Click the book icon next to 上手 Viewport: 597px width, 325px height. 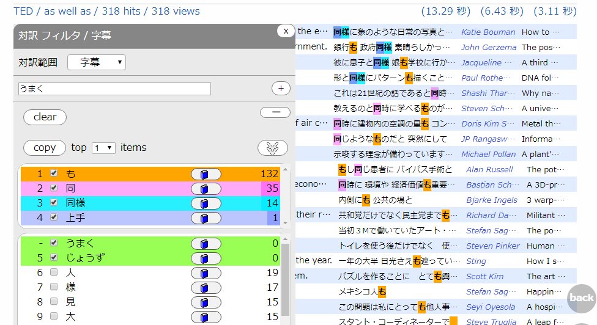click(x=206, y=217)
